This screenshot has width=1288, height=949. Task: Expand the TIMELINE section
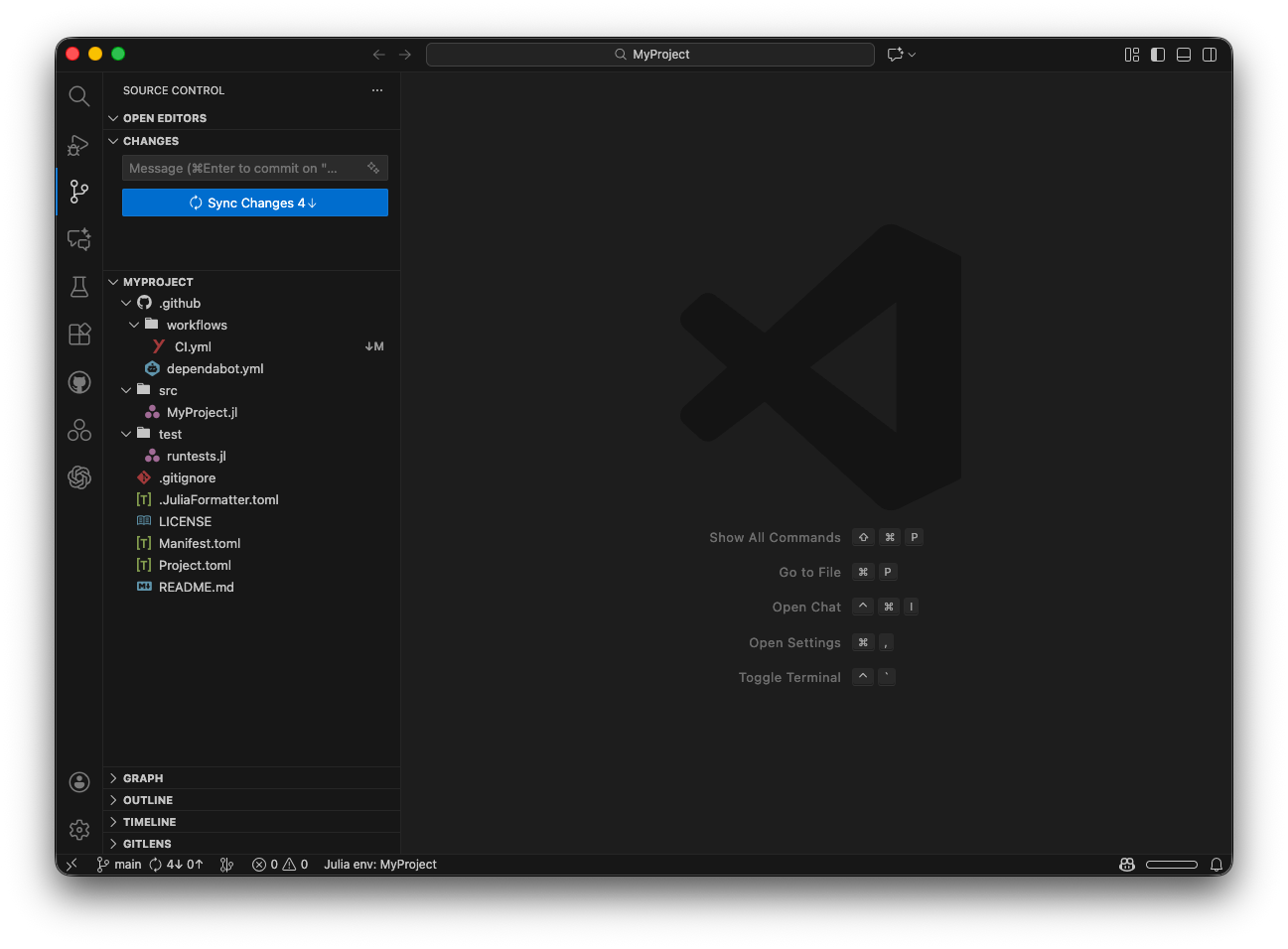click(149, 822)
